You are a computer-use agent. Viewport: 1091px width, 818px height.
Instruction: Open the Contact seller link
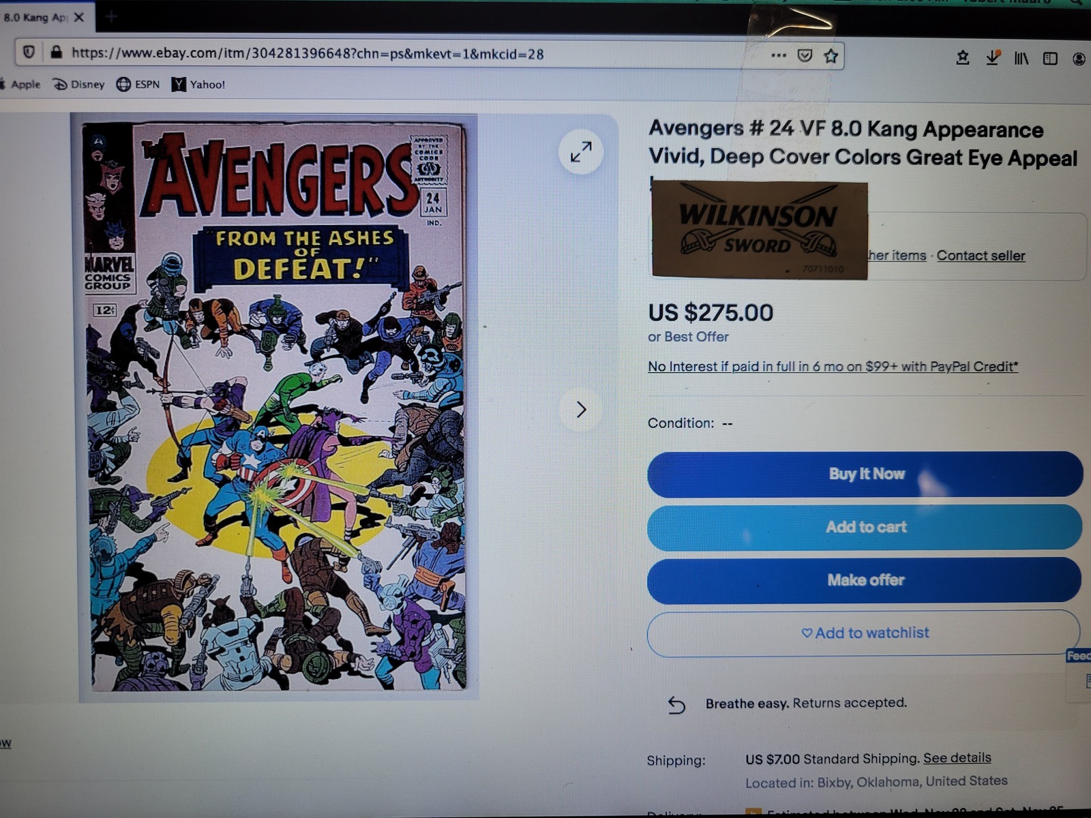click(x=981, y=256)
